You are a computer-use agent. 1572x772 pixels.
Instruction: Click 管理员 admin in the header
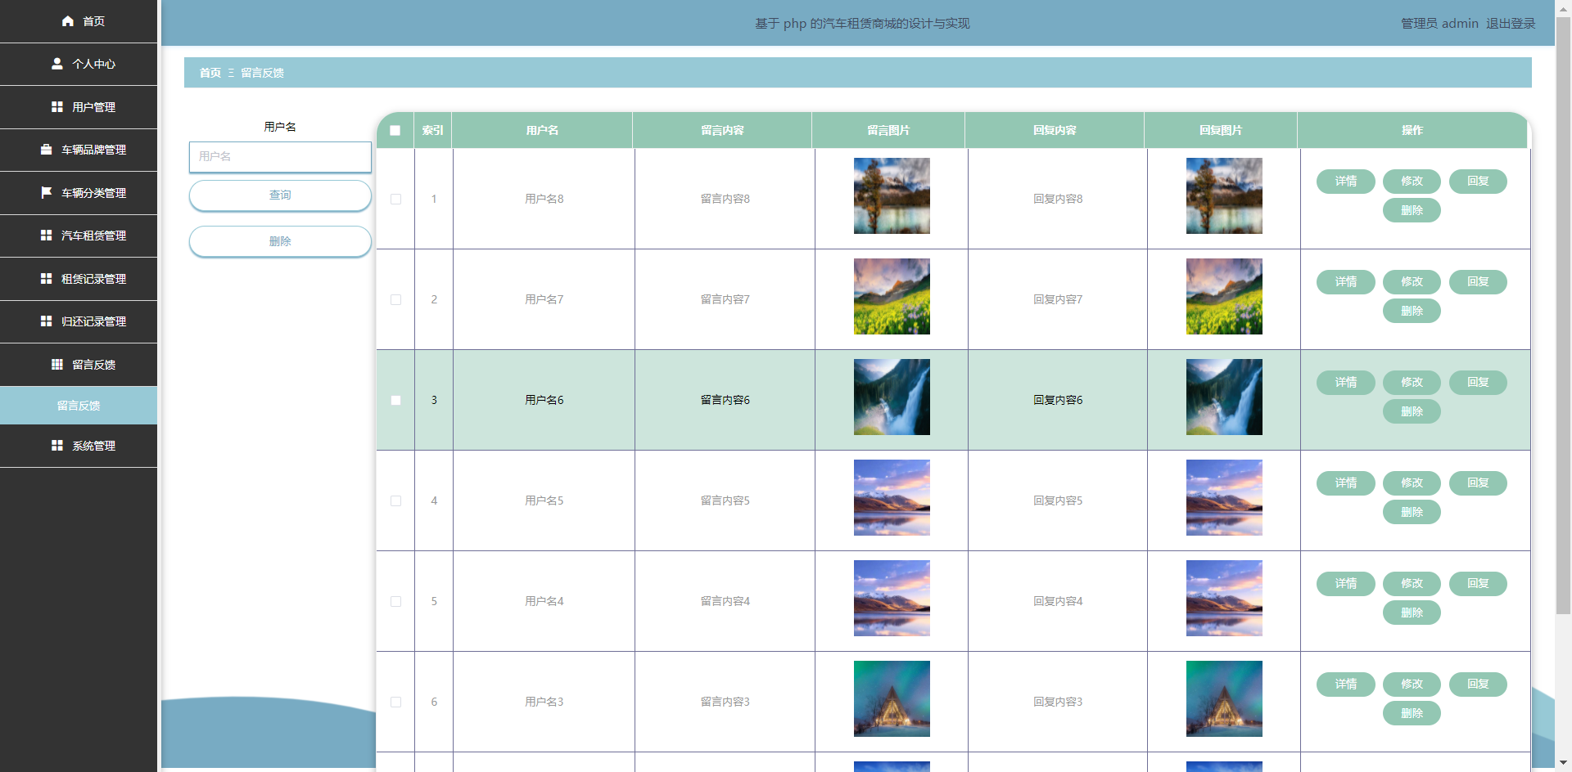pyautogui.click(x=1439, y=23)
